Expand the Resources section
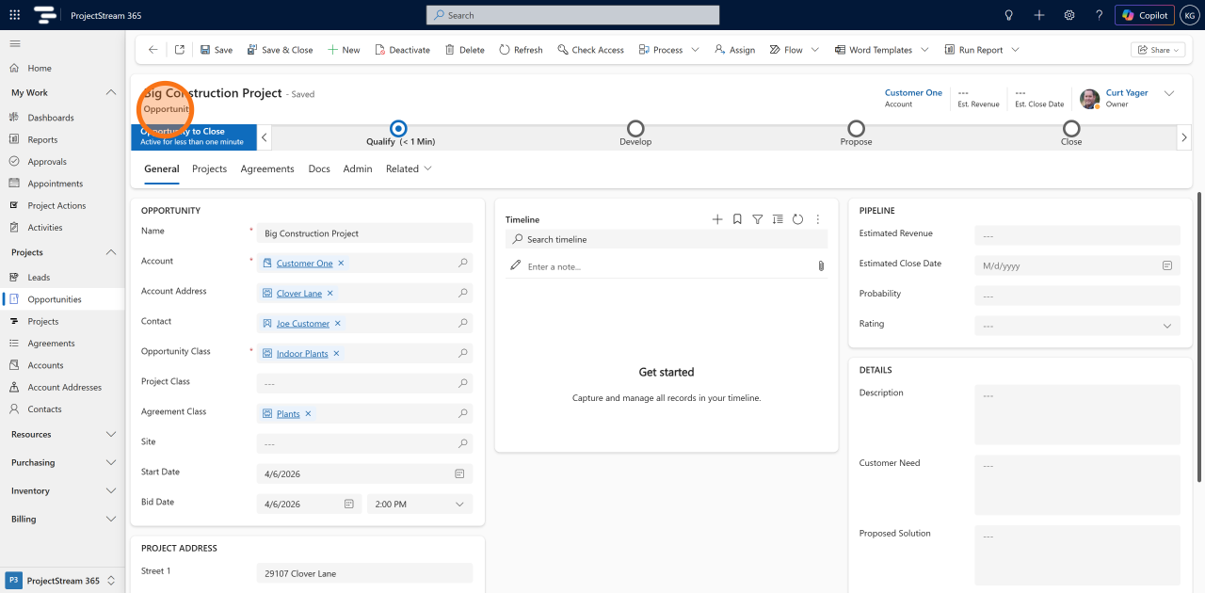This screenshot has height=593, width=1205. pyautogui.click(x=111, y=434)
